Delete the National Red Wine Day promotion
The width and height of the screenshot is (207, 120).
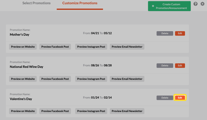(165, 65)
